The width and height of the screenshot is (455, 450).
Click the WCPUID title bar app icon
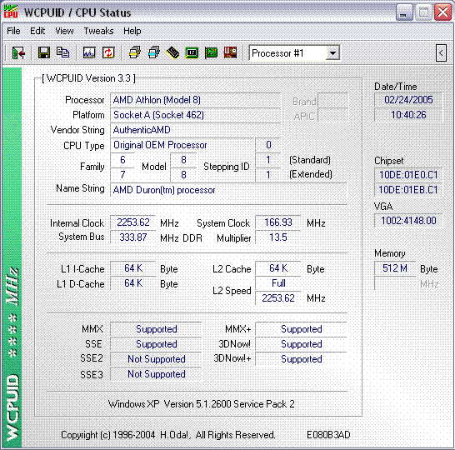(x=12, y=12)
